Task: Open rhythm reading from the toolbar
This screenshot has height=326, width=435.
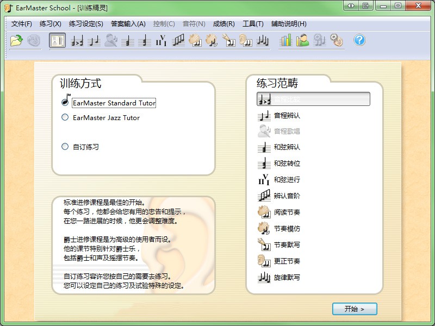Action: (195, 40)
